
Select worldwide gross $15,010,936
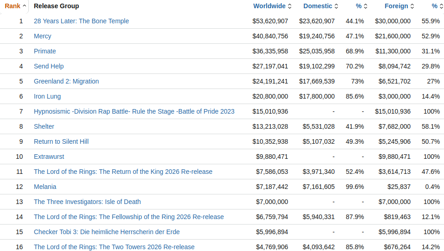270,111
